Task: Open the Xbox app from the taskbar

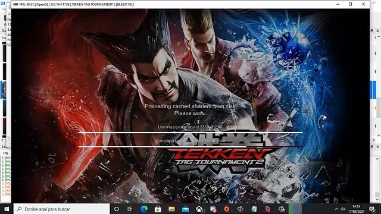Action: tap(199, 209)
